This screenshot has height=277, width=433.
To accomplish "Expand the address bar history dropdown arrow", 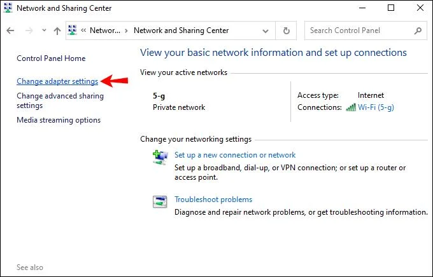I will point(267,30).
